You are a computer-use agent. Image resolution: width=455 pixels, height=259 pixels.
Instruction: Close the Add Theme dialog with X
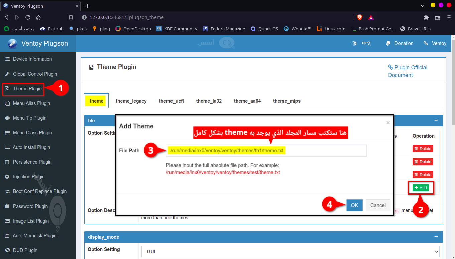pyautogui.click(x=388, y=123)
